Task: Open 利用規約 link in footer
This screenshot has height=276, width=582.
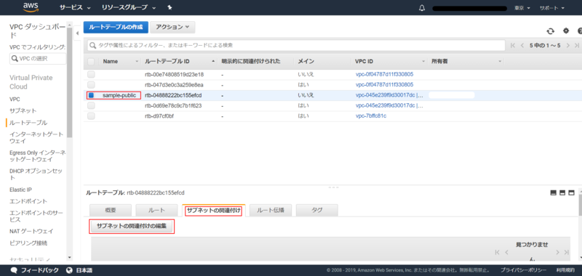Action: (x=566, y=270)
